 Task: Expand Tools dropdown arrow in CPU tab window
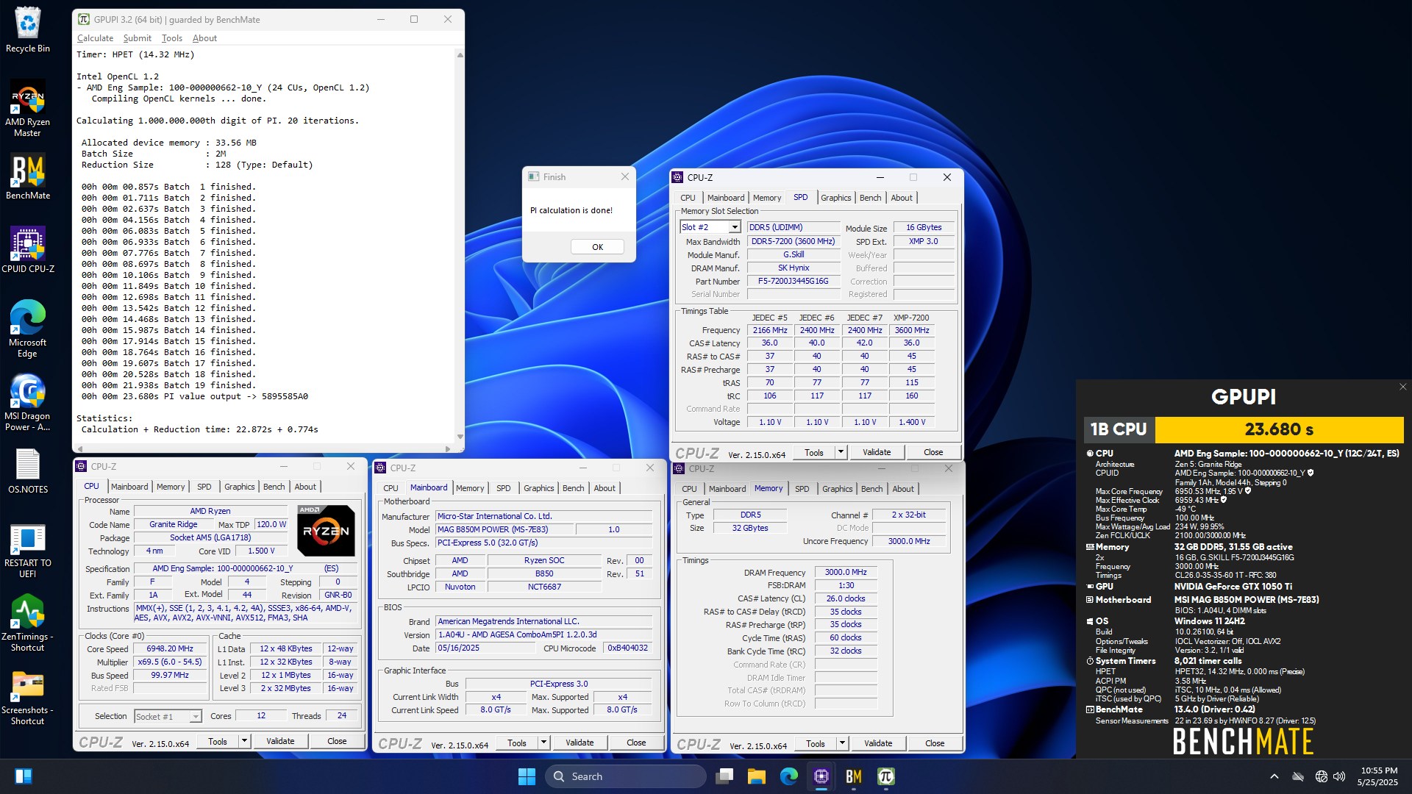point(244,741)
